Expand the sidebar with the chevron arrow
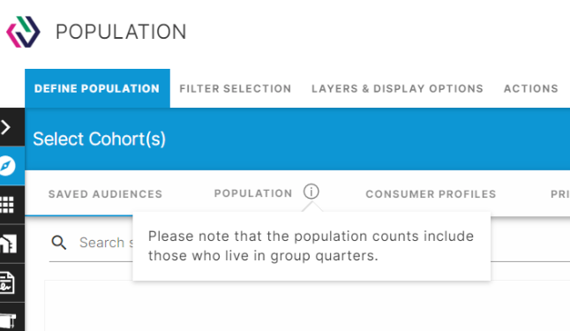This screenshot has width=570, height=331. [x=5, y=127]
